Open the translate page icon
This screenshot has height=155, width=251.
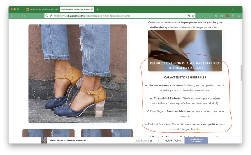click(189, 16)
